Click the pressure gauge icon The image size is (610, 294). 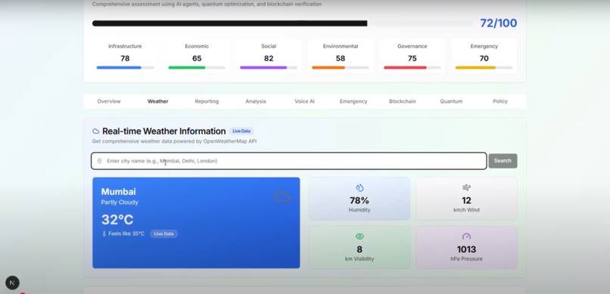coord(466,237)
